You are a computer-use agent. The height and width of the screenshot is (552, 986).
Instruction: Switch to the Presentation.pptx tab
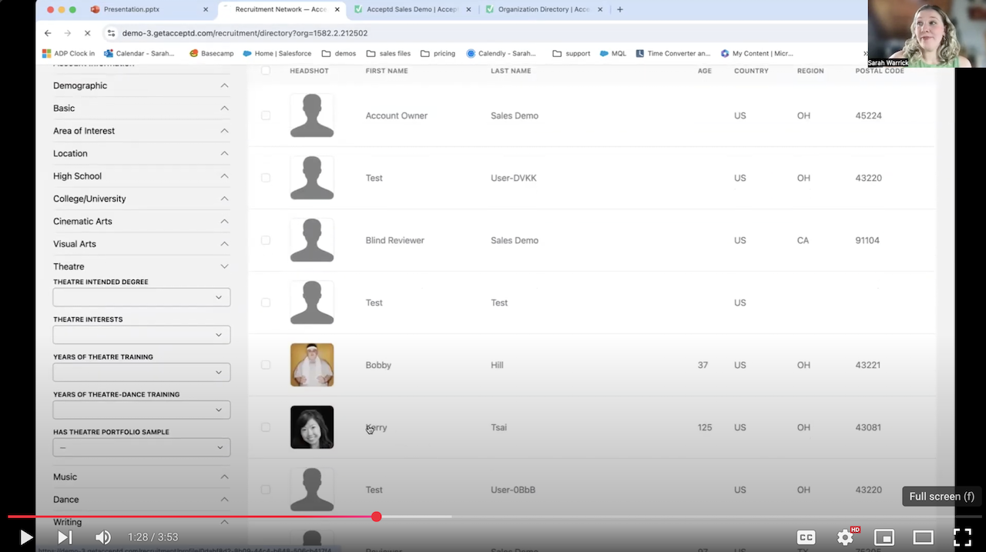[146, 9]
